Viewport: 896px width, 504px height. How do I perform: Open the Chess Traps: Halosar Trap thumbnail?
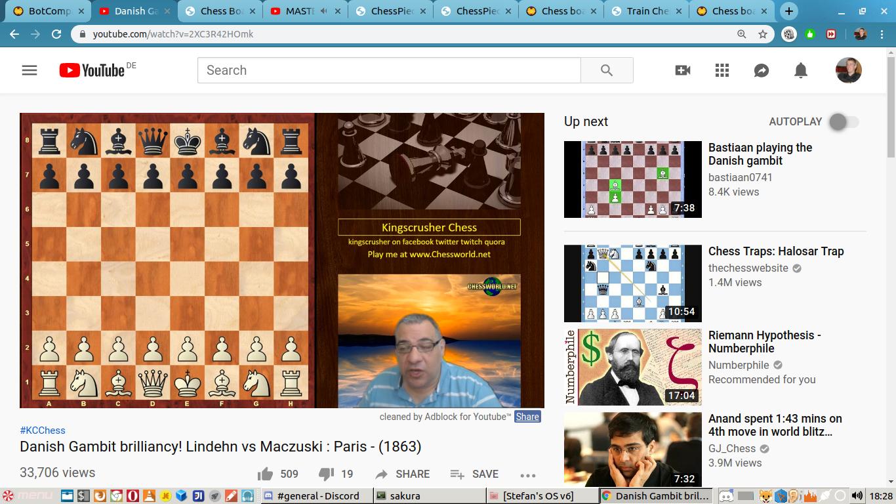tap(632, 283)
